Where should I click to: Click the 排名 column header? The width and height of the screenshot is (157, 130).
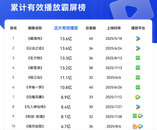13,28
